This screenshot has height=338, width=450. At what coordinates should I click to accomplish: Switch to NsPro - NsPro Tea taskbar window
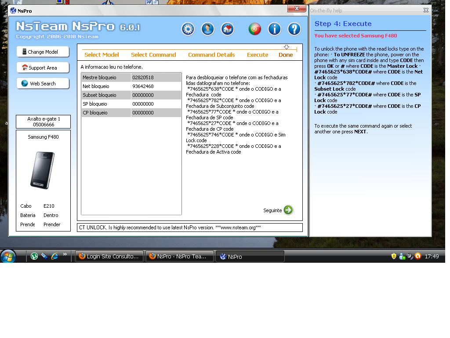[180, 257]
